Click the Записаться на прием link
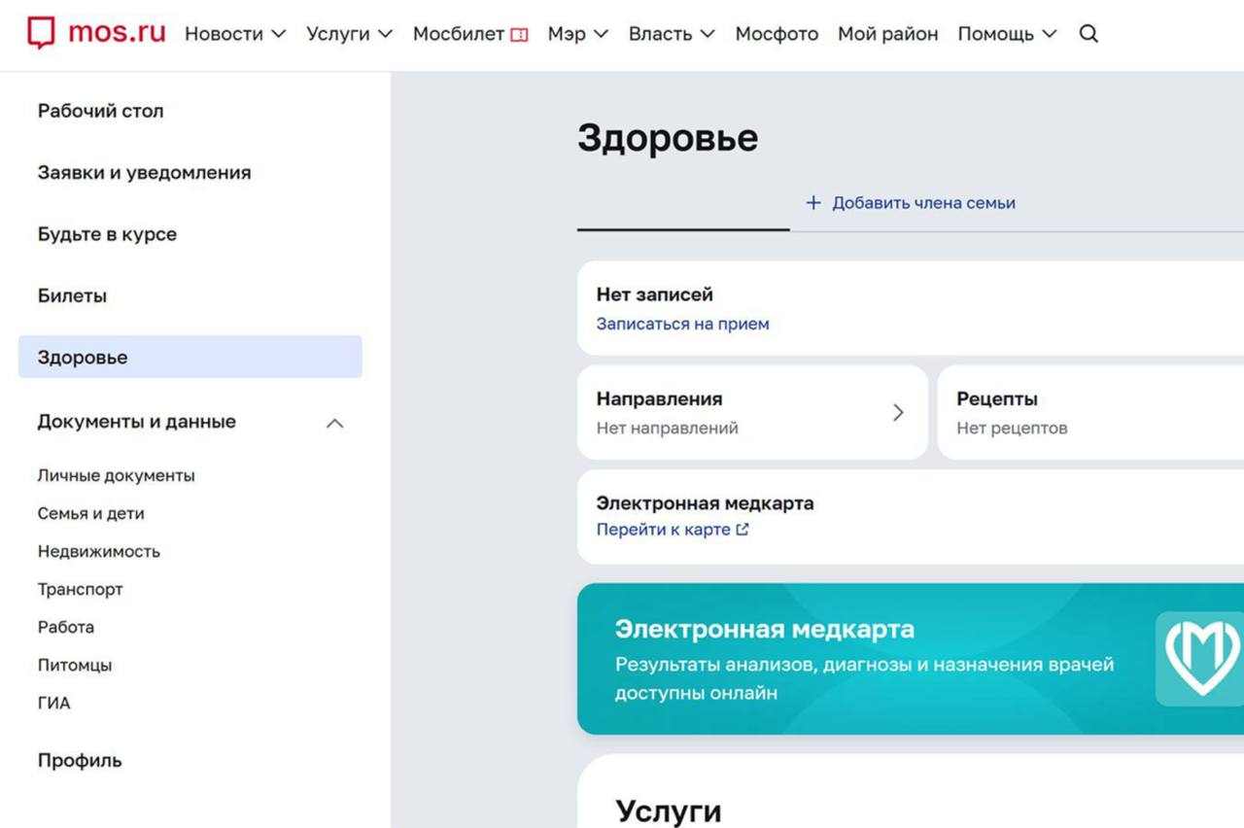This screenshot has width=1244, height=828. click(x=682, y=324)
